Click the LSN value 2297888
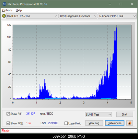Screen dimensions: 138x139 [x=53, y=123]
